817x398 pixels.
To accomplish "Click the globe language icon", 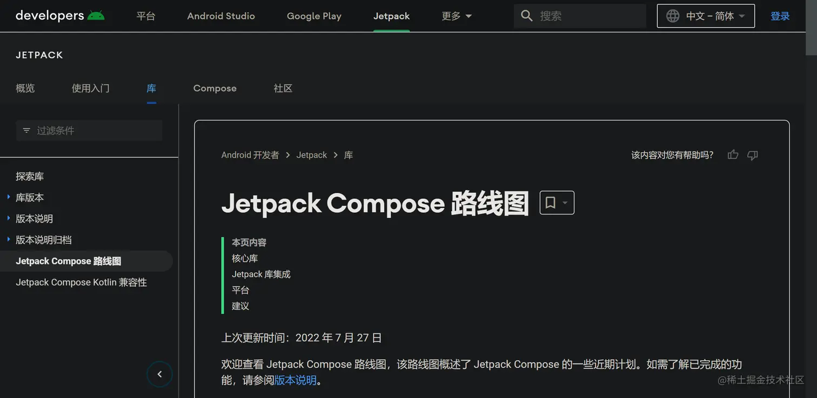I will [x=673, y=16].
